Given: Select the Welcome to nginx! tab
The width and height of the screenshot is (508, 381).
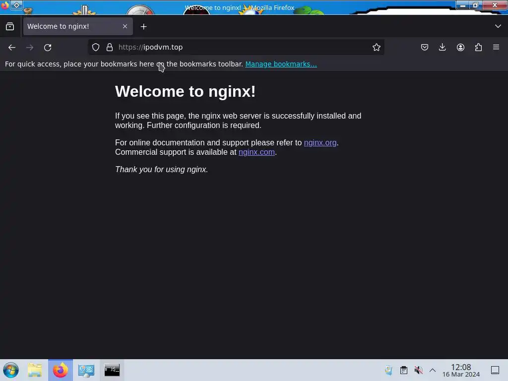Looking at the screenshot, I should pos(78,26).
